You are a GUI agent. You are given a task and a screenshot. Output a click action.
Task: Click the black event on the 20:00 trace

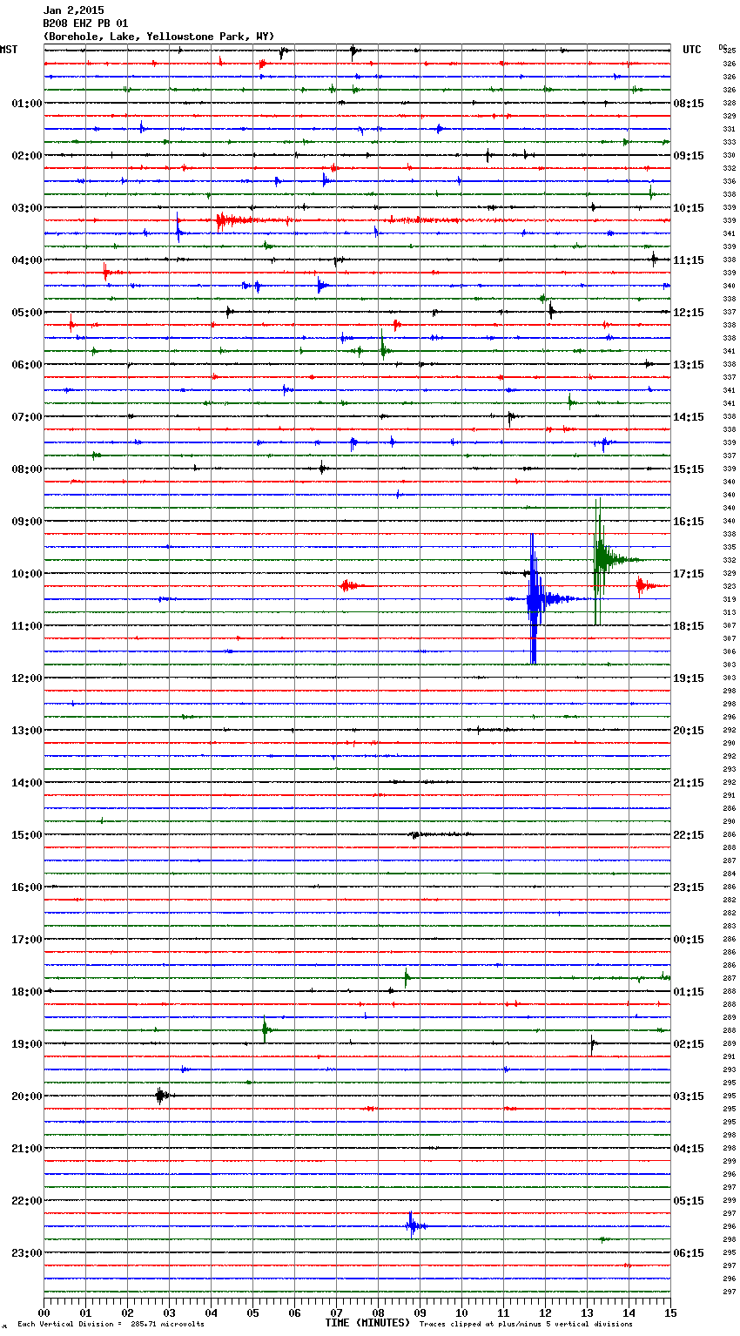[161, 1096]
